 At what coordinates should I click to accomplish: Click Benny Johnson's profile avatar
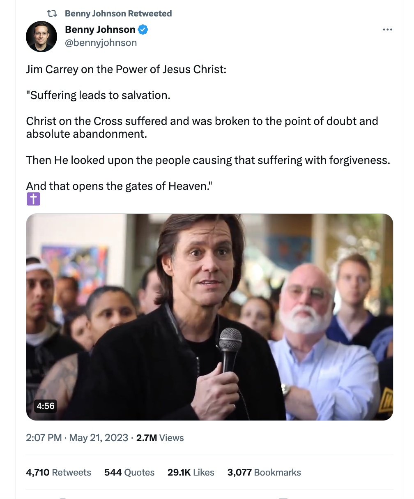click(41, 37)
